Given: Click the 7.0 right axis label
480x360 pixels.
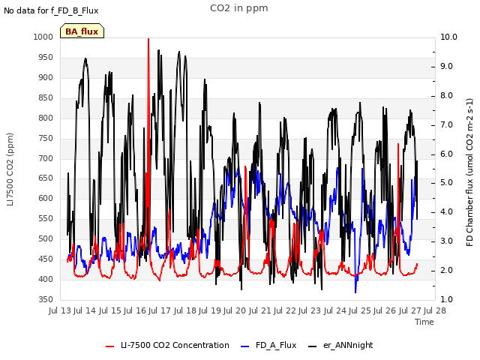Looking at the screenshot, I should 447,125.
